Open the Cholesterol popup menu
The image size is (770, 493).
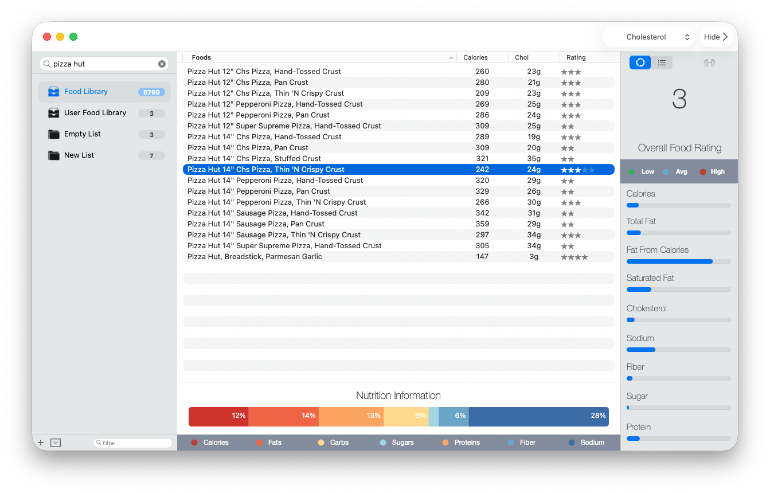click(649, 37)
